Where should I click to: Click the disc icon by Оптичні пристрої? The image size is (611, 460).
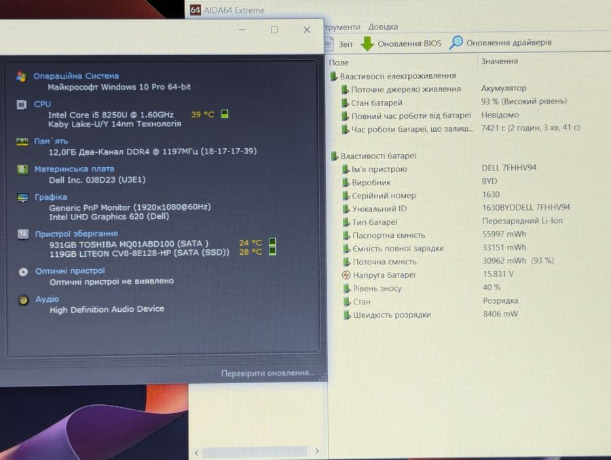[23, 272]
